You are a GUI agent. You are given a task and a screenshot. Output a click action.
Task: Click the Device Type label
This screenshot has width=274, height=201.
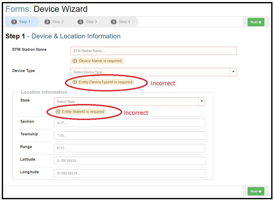pyautogui.click(x=24, y=71)
